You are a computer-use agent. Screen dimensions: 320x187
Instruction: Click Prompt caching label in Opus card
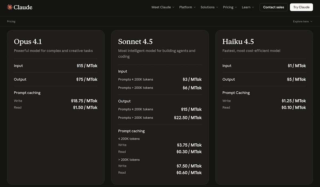[27, 93]
